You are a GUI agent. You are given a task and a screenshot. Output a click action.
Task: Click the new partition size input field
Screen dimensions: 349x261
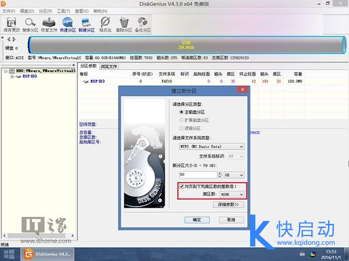(198, 175)
